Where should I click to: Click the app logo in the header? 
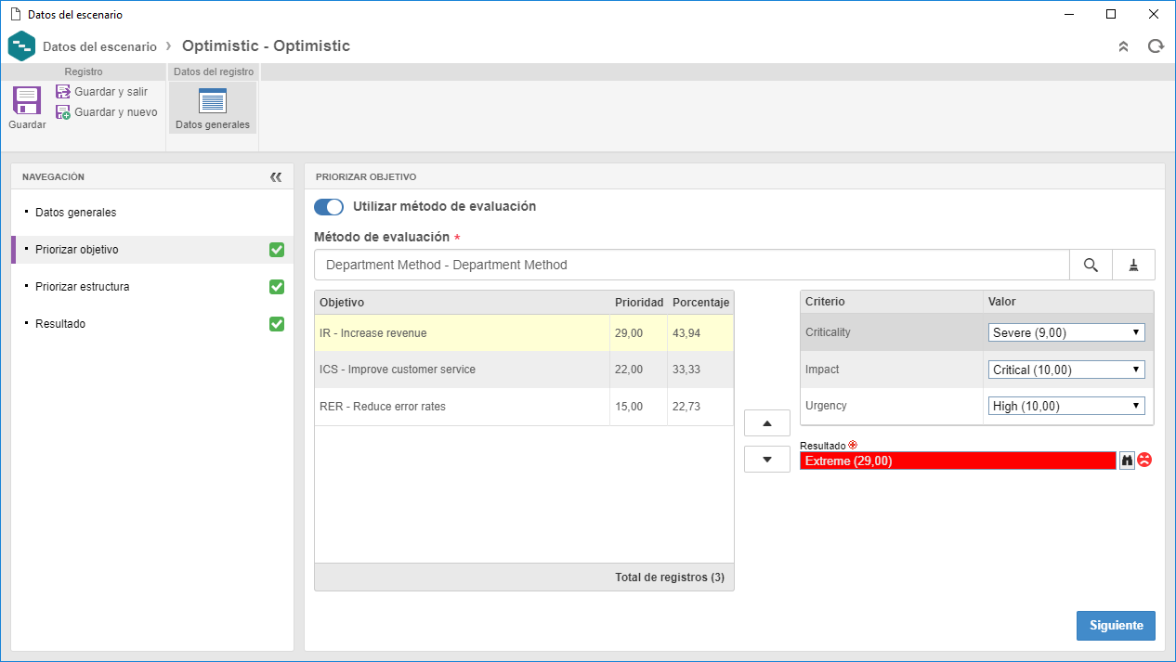[x=21, y=45]
